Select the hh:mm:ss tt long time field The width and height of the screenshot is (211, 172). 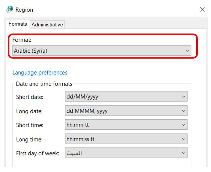[122, 139]
